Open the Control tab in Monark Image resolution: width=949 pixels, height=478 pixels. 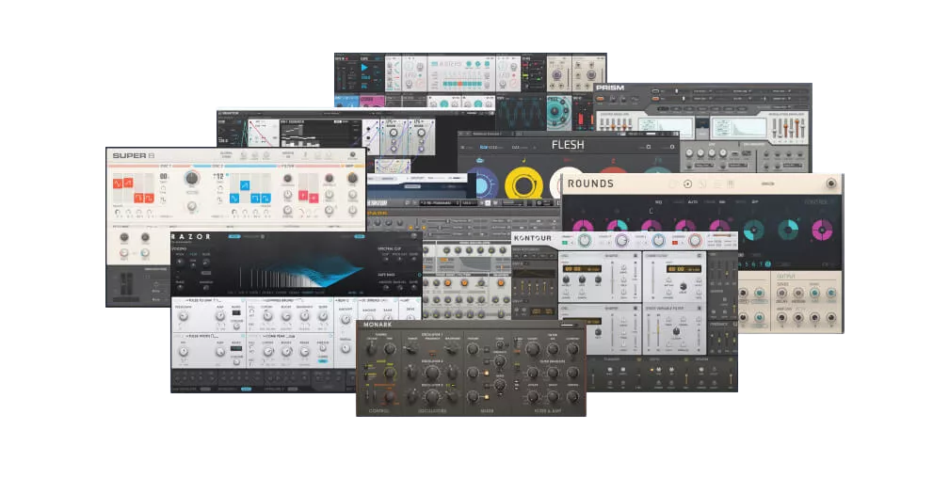[379, 411]
